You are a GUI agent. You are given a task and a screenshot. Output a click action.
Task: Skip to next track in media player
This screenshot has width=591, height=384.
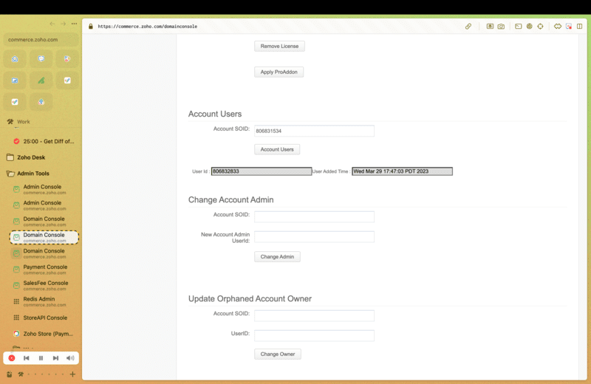click(x=55, y=358)
